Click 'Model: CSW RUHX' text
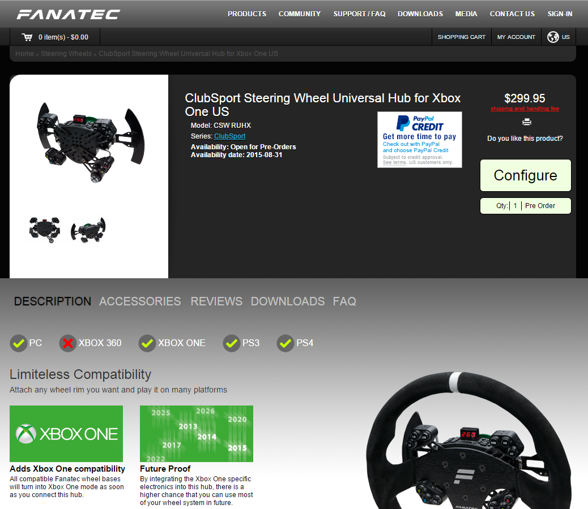Viewport: 588px width, 509px height. [220, 126]
